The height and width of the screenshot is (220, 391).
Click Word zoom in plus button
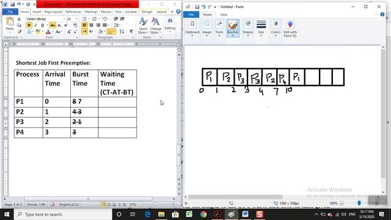(174, 205)
